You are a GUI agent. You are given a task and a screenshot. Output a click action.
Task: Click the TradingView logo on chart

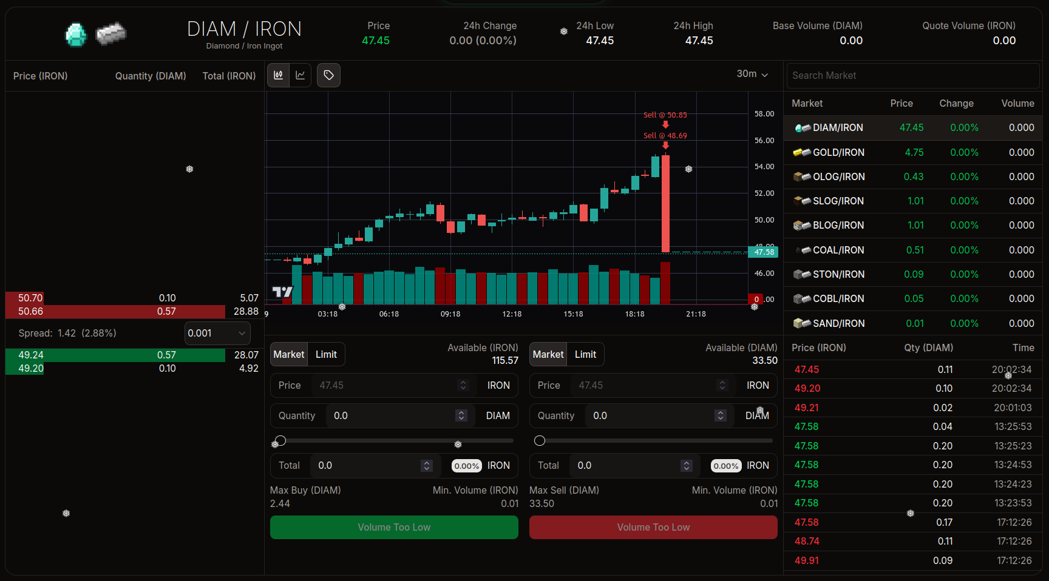tap(282, 292)
